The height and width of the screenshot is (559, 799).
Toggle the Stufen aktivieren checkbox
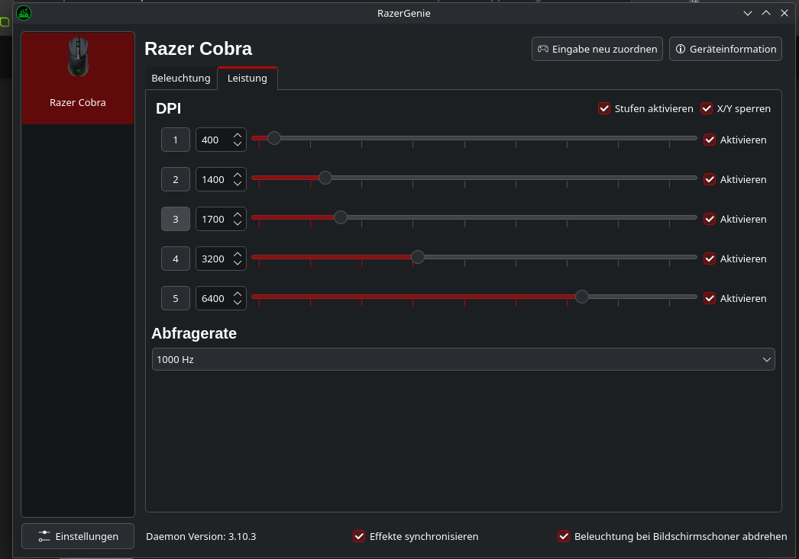(604, 108)
